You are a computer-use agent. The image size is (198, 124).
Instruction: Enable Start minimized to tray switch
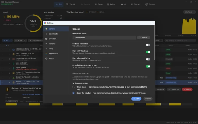pos(148,59)
